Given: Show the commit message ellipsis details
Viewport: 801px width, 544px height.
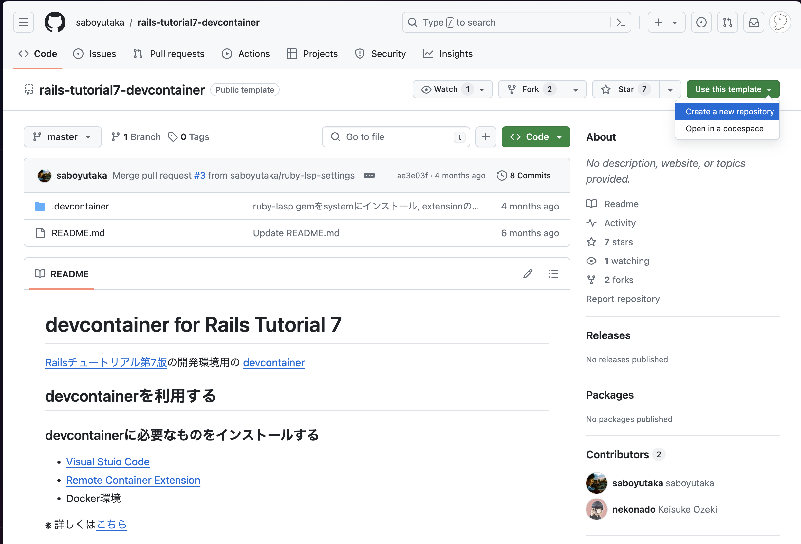Looking at the screenshot, I should coord(369,175).
